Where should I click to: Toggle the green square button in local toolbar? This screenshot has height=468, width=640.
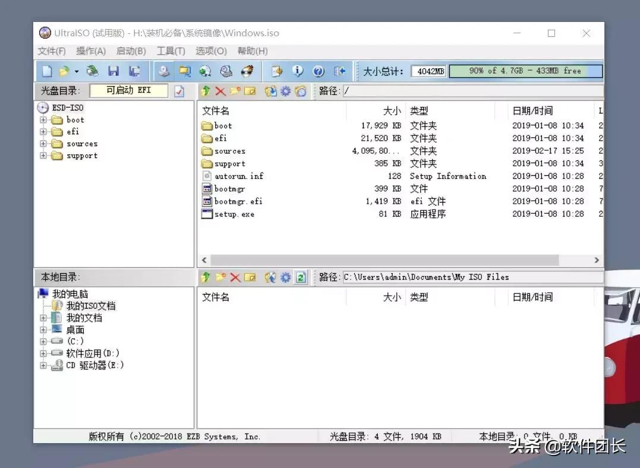click(300, 277)
